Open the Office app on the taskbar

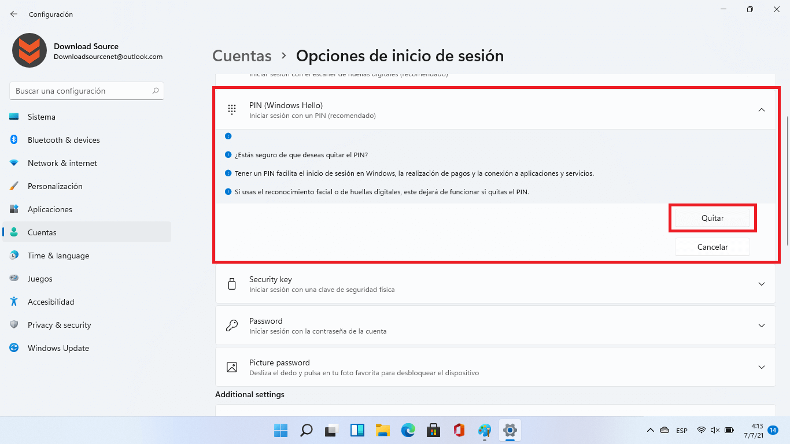(459, 430)
